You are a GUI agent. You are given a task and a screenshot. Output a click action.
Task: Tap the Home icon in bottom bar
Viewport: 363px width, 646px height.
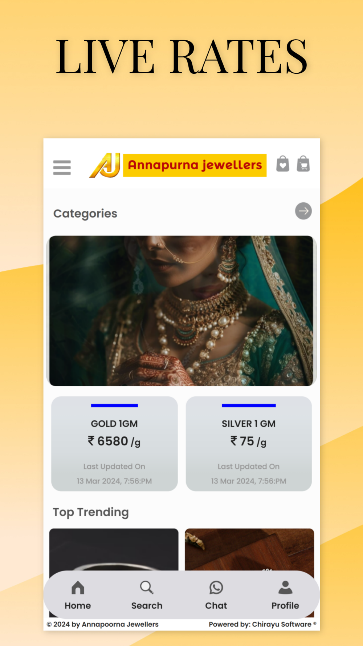point(78,588)
